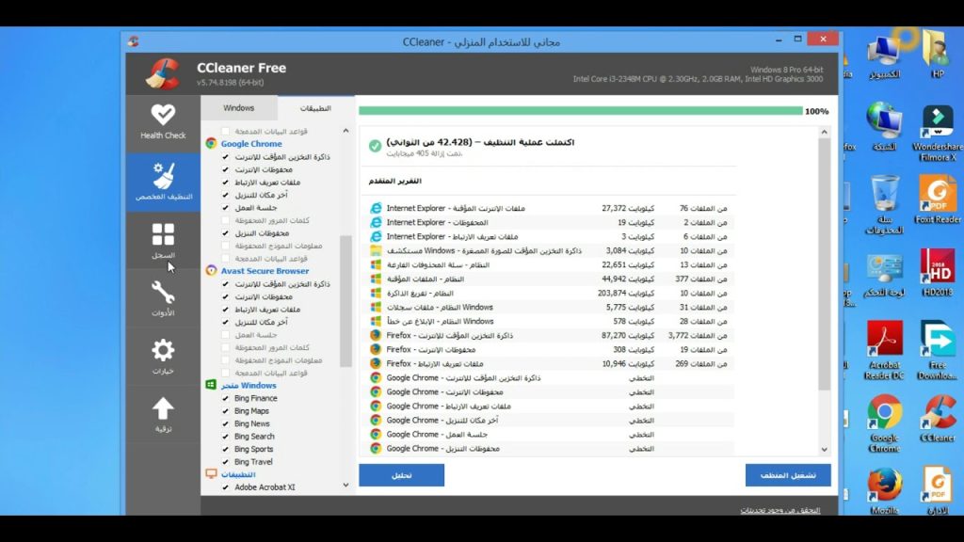Click the Avast Secure Browser icon in list
Viewport: 964px width, 542px height.
[x=211, y=270]
